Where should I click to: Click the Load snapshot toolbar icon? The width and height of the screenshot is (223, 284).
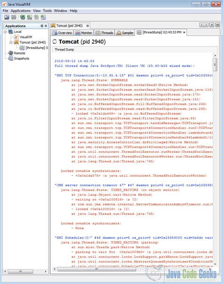pos(7,17)
